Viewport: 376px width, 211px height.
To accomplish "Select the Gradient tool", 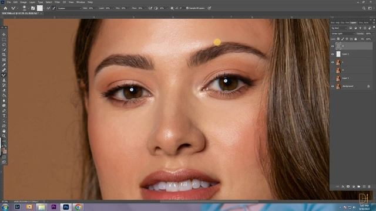I will [4, 95].
